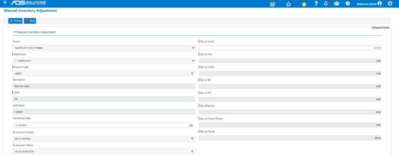Click the Qty Defective field
399x156 pixels.
click(x=290, y=112)
